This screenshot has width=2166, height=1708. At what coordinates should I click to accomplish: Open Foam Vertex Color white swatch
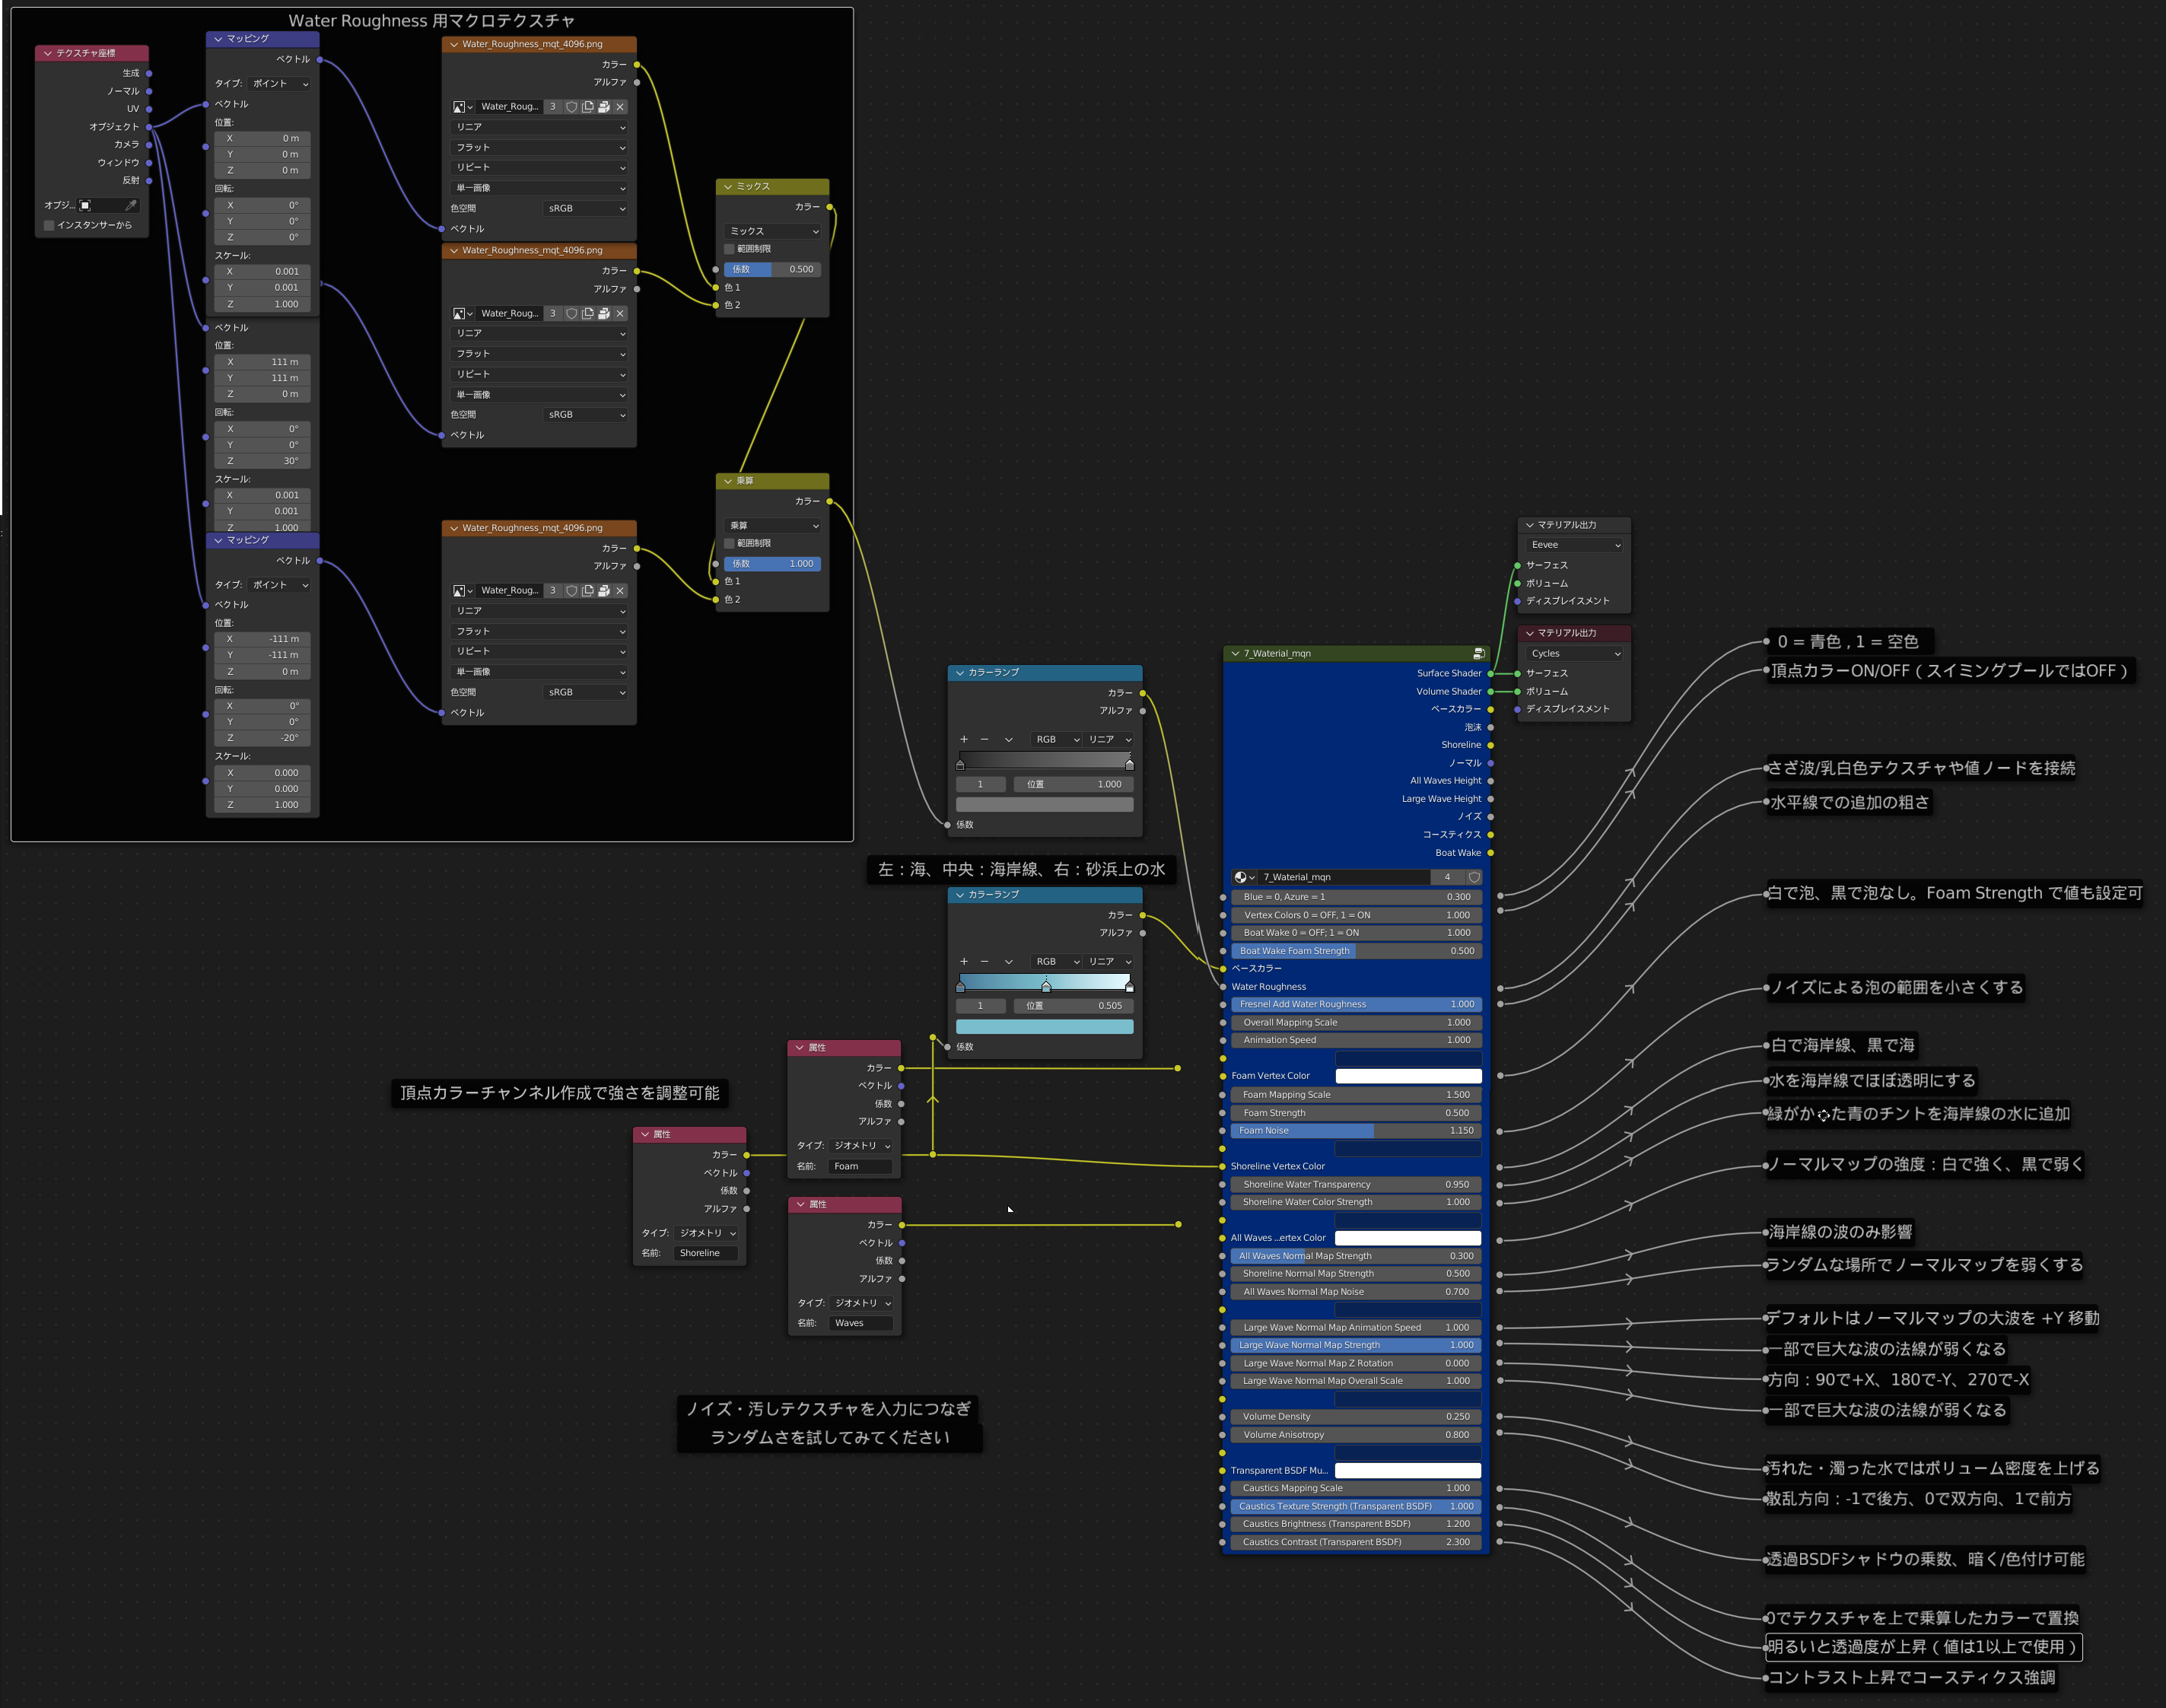click(1408, 1076)
